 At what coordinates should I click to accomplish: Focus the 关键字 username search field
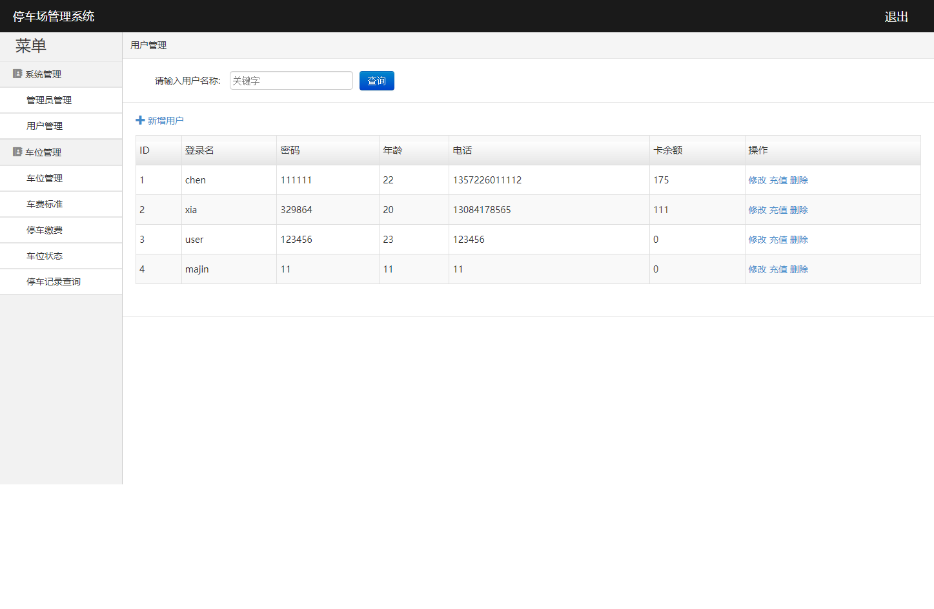point(291,81)
